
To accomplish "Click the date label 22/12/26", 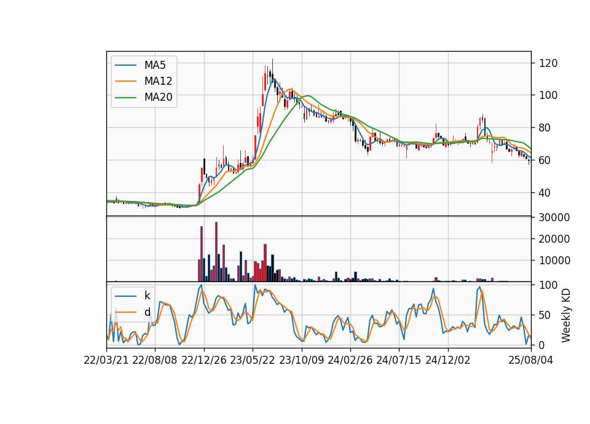I will (x=204, y=360).
